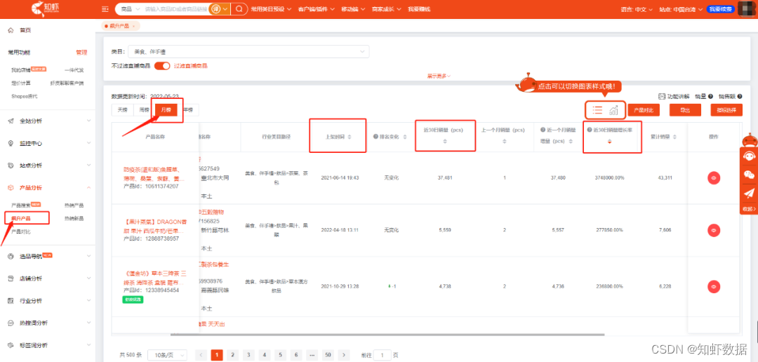Go to page 2 in pagination
This screenshot has height=362, width=758.
[x=232, y=355]
